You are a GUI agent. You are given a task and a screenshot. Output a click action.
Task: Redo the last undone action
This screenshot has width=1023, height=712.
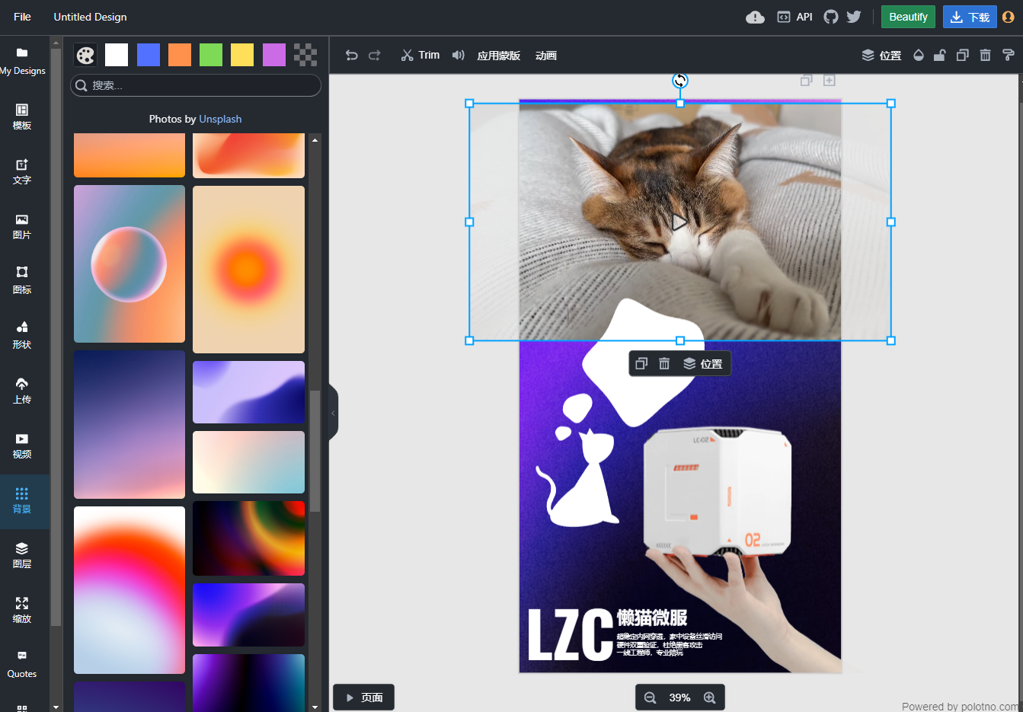[x=374, y=55]
